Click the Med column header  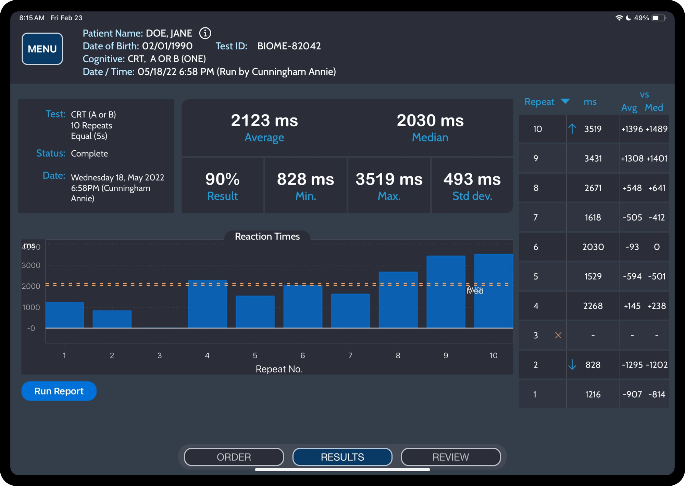coord(653,108)
